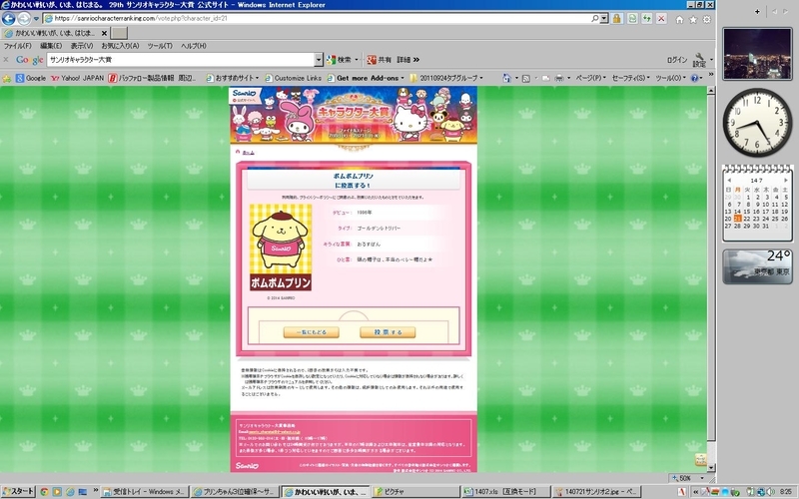This screenshot has width=799, height=499.
Task: Click the Print icon in command bar
Action: click(x=559, y=78)
